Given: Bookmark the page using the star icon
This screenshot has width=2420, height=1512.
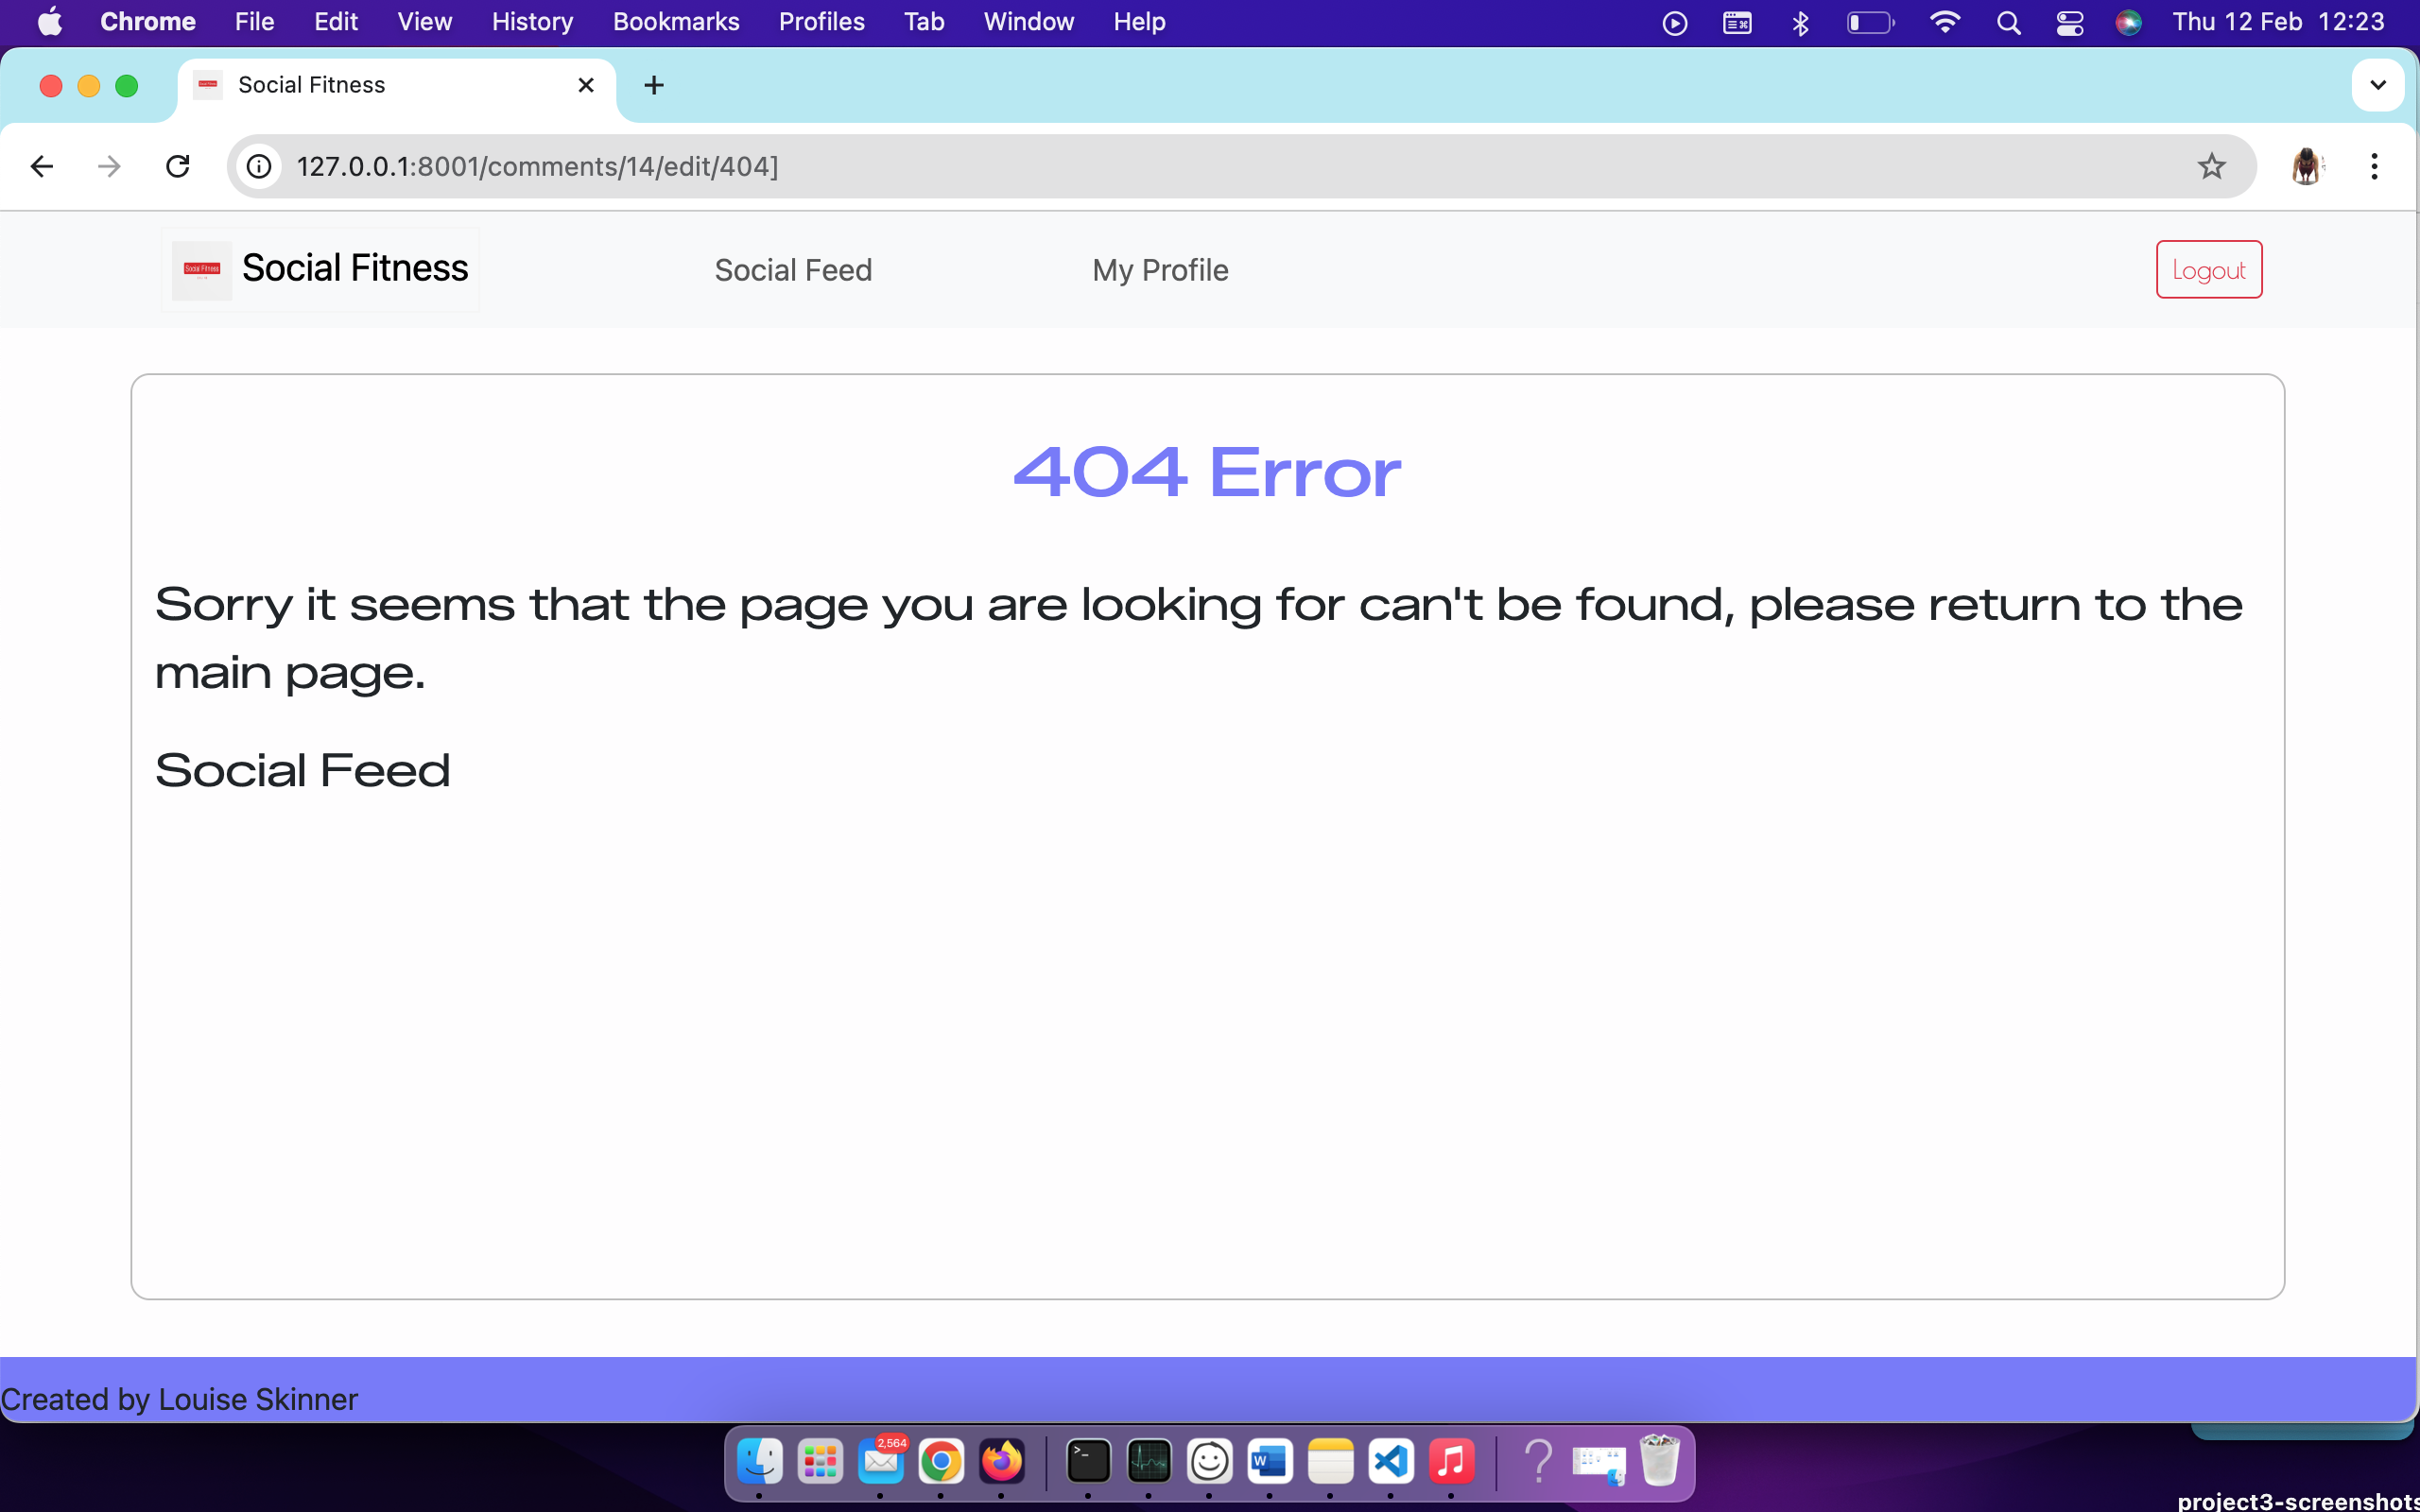Looking at the screenshot, I should point(2210,166).
